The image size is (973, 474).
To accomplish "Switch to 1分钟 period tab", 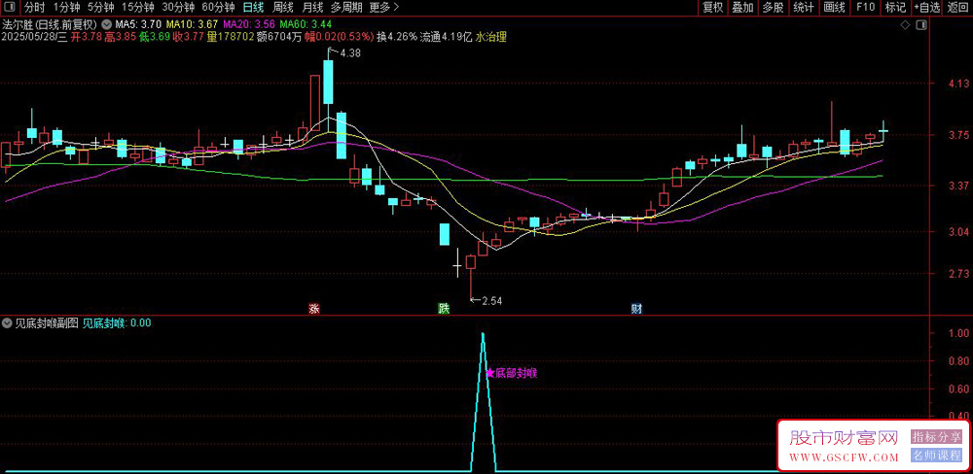I will (x=66, y=8).
